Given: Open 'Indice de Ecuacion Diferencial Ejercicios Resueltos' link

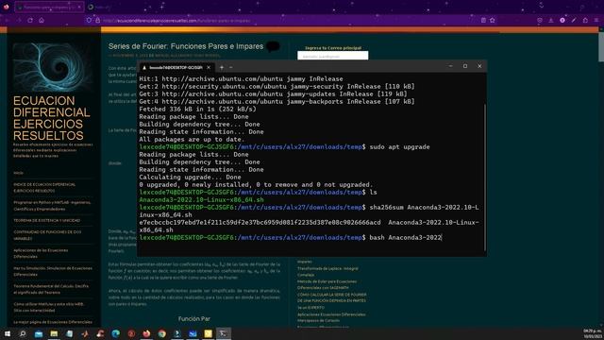Looking at the screenshot, I should (44, 188).
